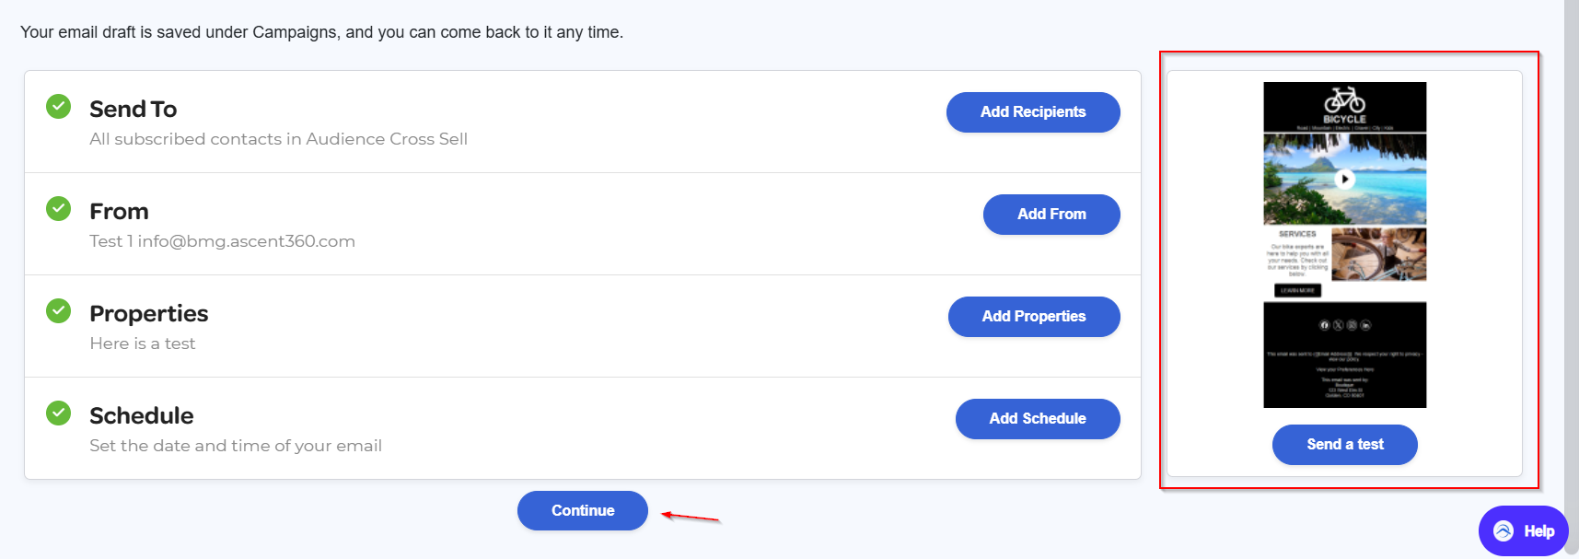Send a test email
This screenshot has width=1579, height=559.
(1344, 445)
